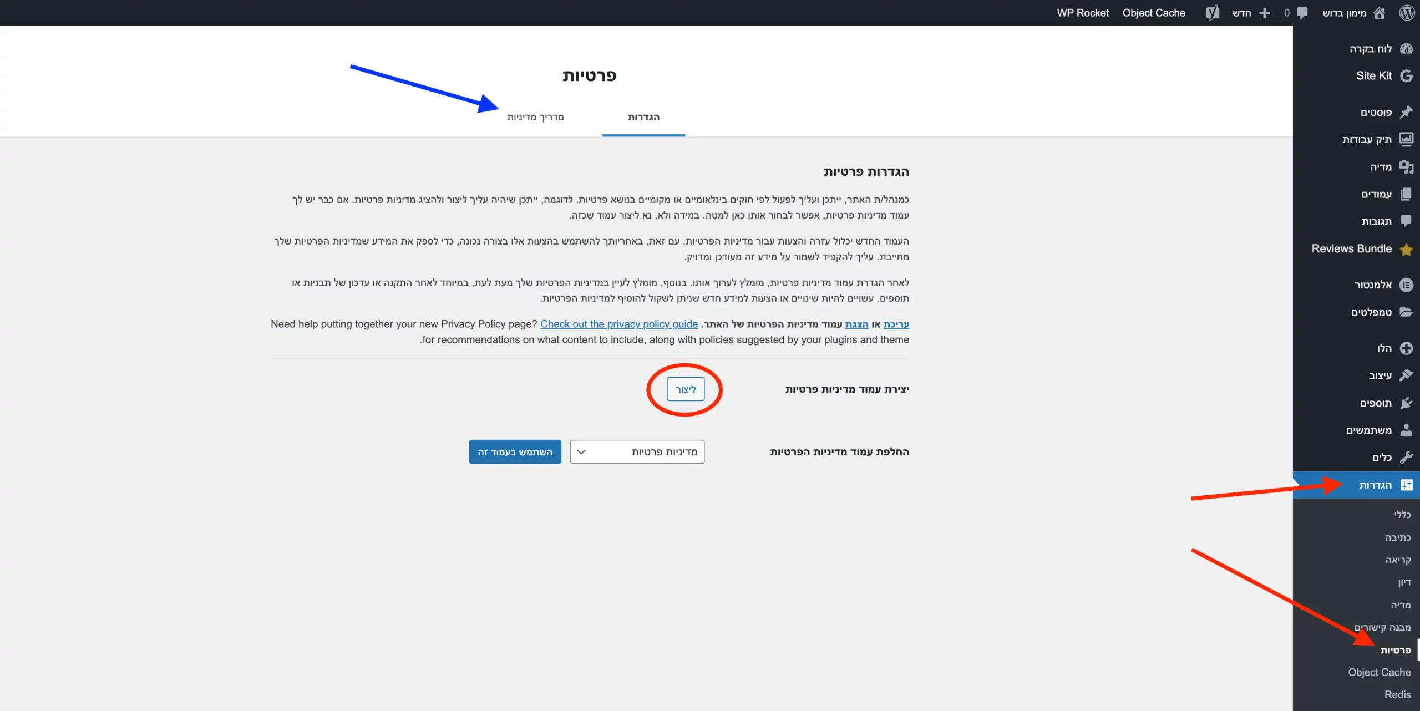Screen dimensions: 1420x711
Task: Select פרטיות privacy submenu item
Action: [x=1396, y=650]
